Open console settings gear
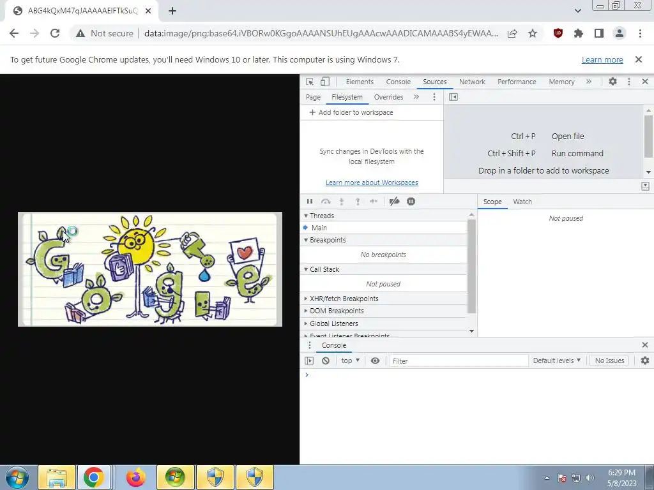Viewport: 654px width, 490px height. pyautogui.click(x=645, y=361)
